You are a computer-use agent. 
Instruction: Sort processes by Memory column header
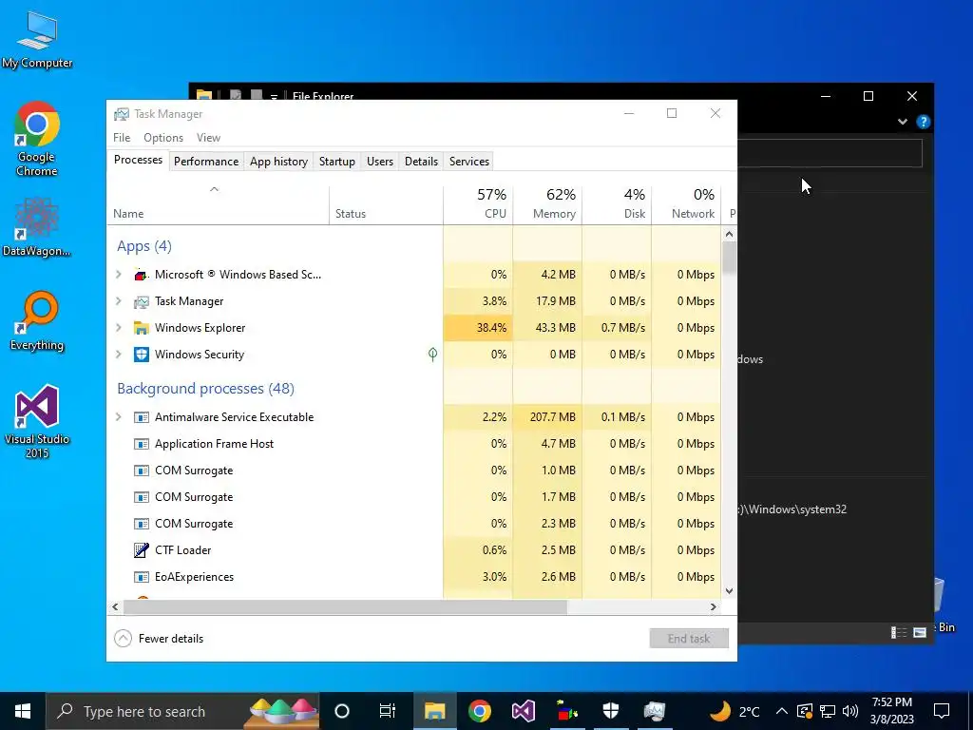coord(548,204)
